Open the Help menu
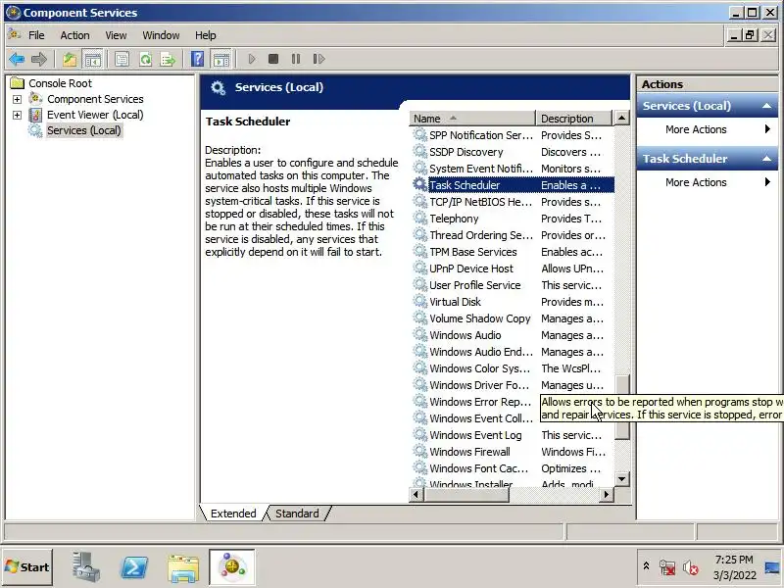Screen dimensions: 784x588 (x=206, y=35)
